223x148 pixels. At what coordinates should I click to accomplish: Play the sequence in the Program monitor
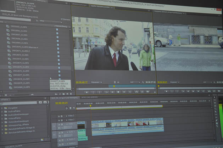193,91
